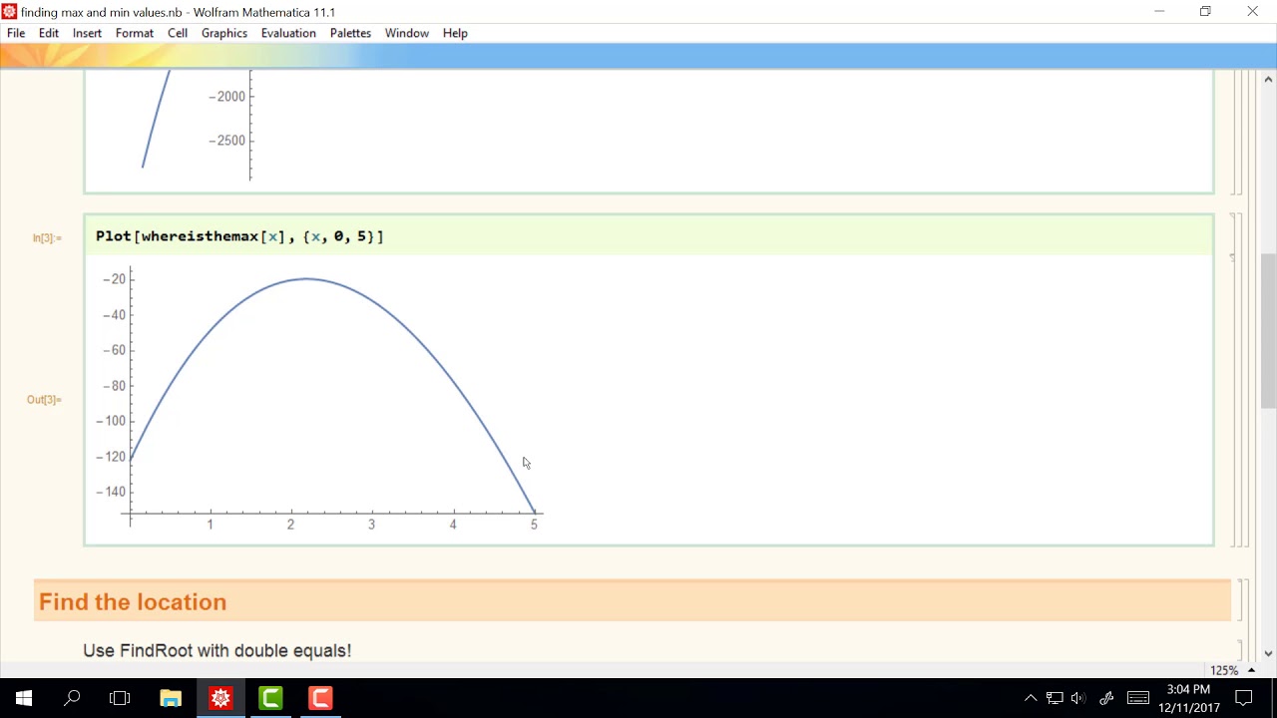The width and height of the screenshot is (1277, 718).
Task: Open the Windows Start menu
Action: (24, 698)
